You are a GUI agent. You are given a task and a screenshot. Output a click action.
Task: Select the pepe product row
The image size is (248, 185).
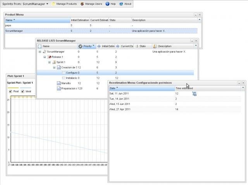(x=101, y=26)
